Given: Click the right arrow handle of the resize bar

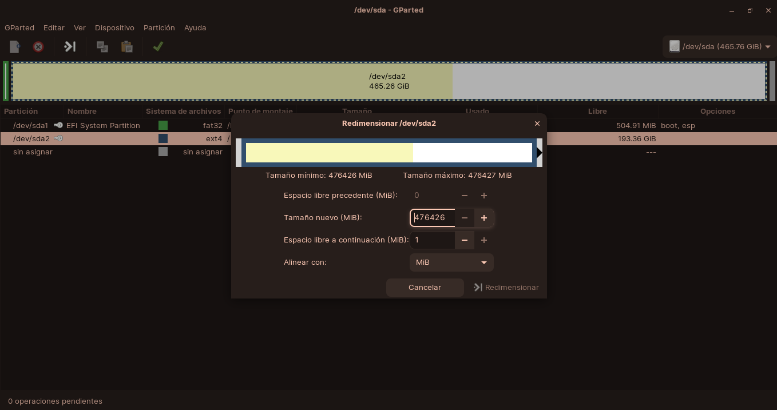Looking at the screenshot, I should 539,153.
